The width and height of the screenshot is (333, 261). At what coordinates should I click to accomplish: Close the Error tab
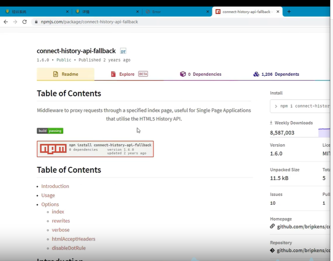click(x=207, y=12)
